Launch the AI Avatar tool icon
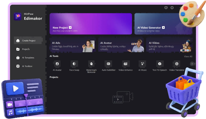The height and width of the screenshot is (119, 206). (57, 64)
